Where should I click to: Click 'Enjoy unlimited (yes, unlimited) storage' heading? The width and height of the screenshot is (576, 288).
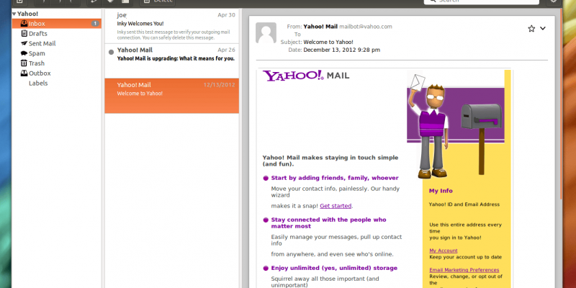pyautogui.click(x=334, y=268)
